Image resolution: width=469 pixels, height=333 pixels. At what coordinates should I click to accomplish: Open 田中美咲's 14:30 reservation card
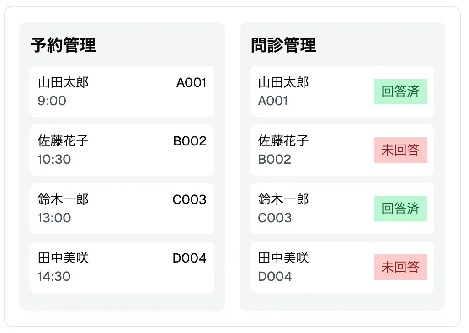pyautogui.click(x=122, y=267)
